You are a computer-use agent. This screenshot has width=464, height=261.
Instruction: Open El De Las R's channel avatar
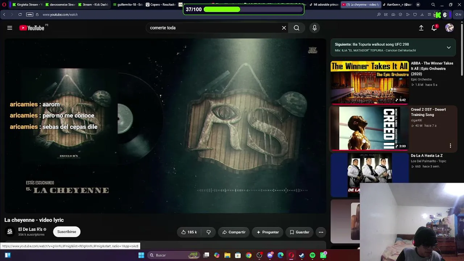[x=10, y=232]
